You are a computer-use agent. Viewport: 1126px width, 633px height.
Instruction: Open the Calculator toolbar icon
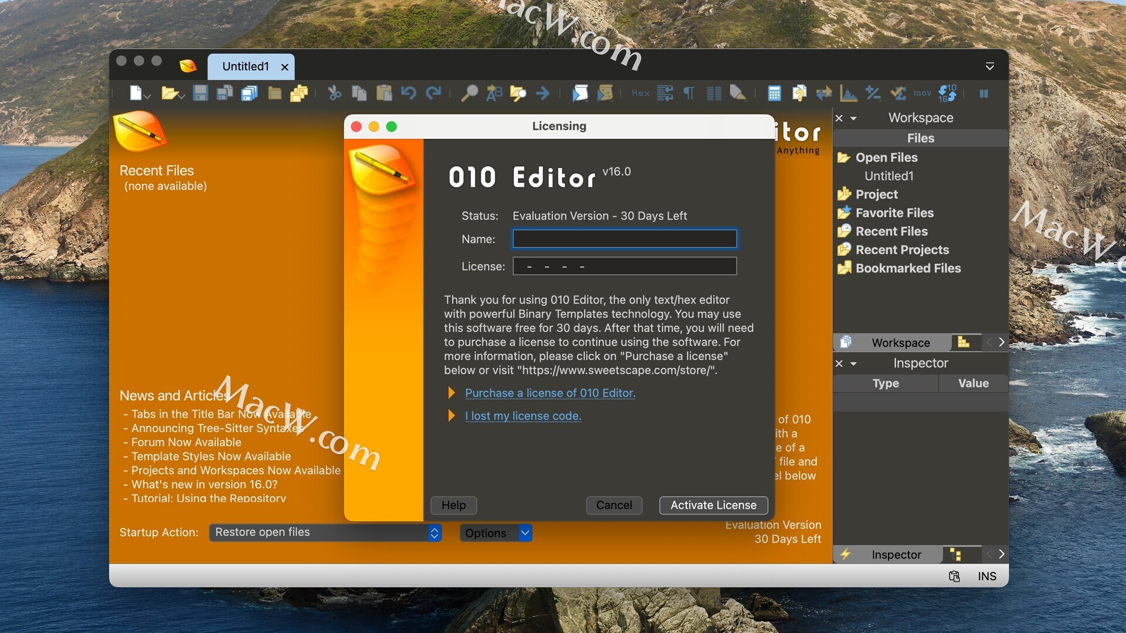point(774,93)
